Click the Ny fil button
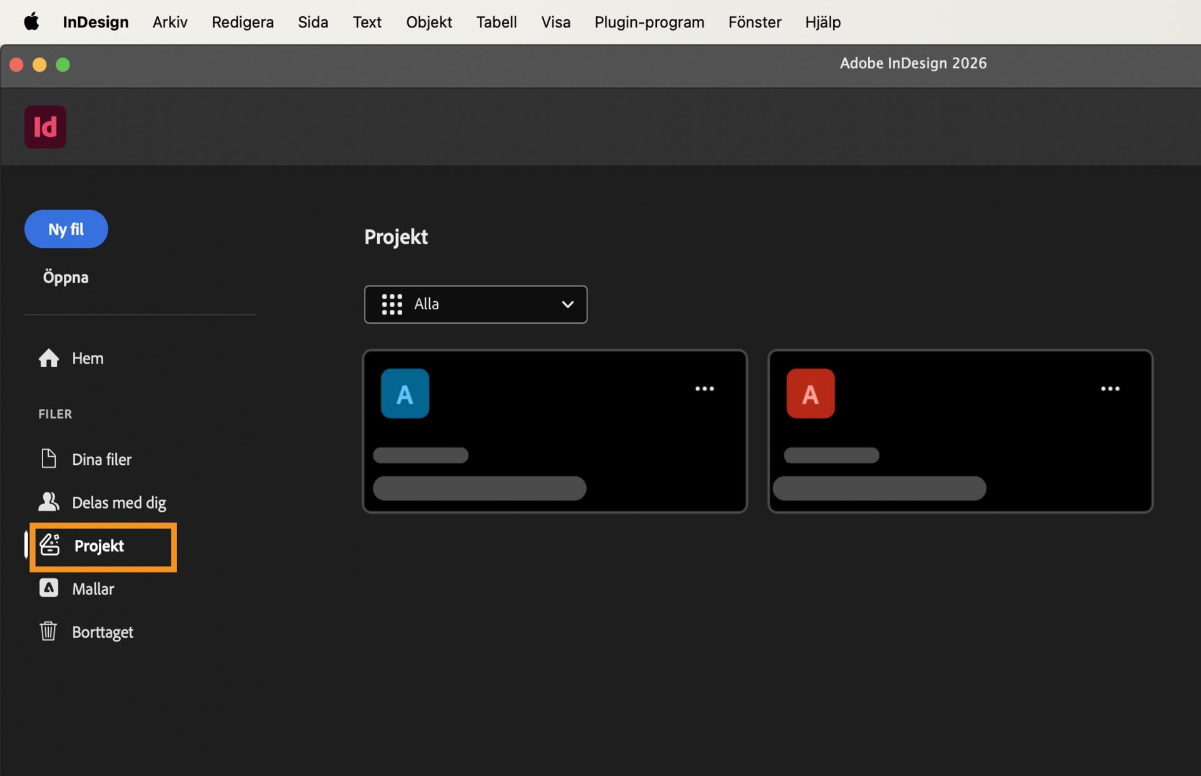Image resolution: width=1201 pixels, height=776 pixels. [x=66, y=229]
